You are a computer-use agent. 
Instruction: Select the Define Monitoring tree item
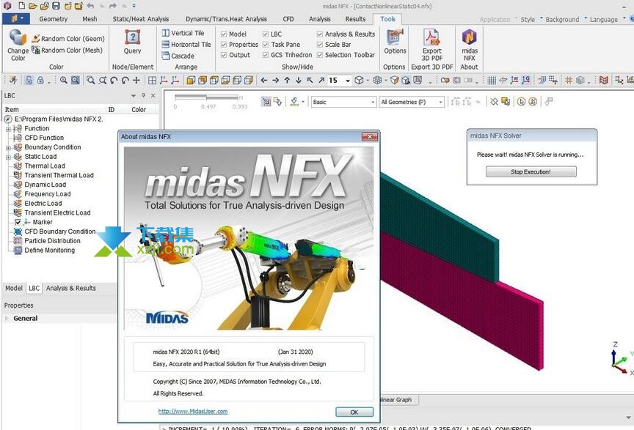click(49, 251)
